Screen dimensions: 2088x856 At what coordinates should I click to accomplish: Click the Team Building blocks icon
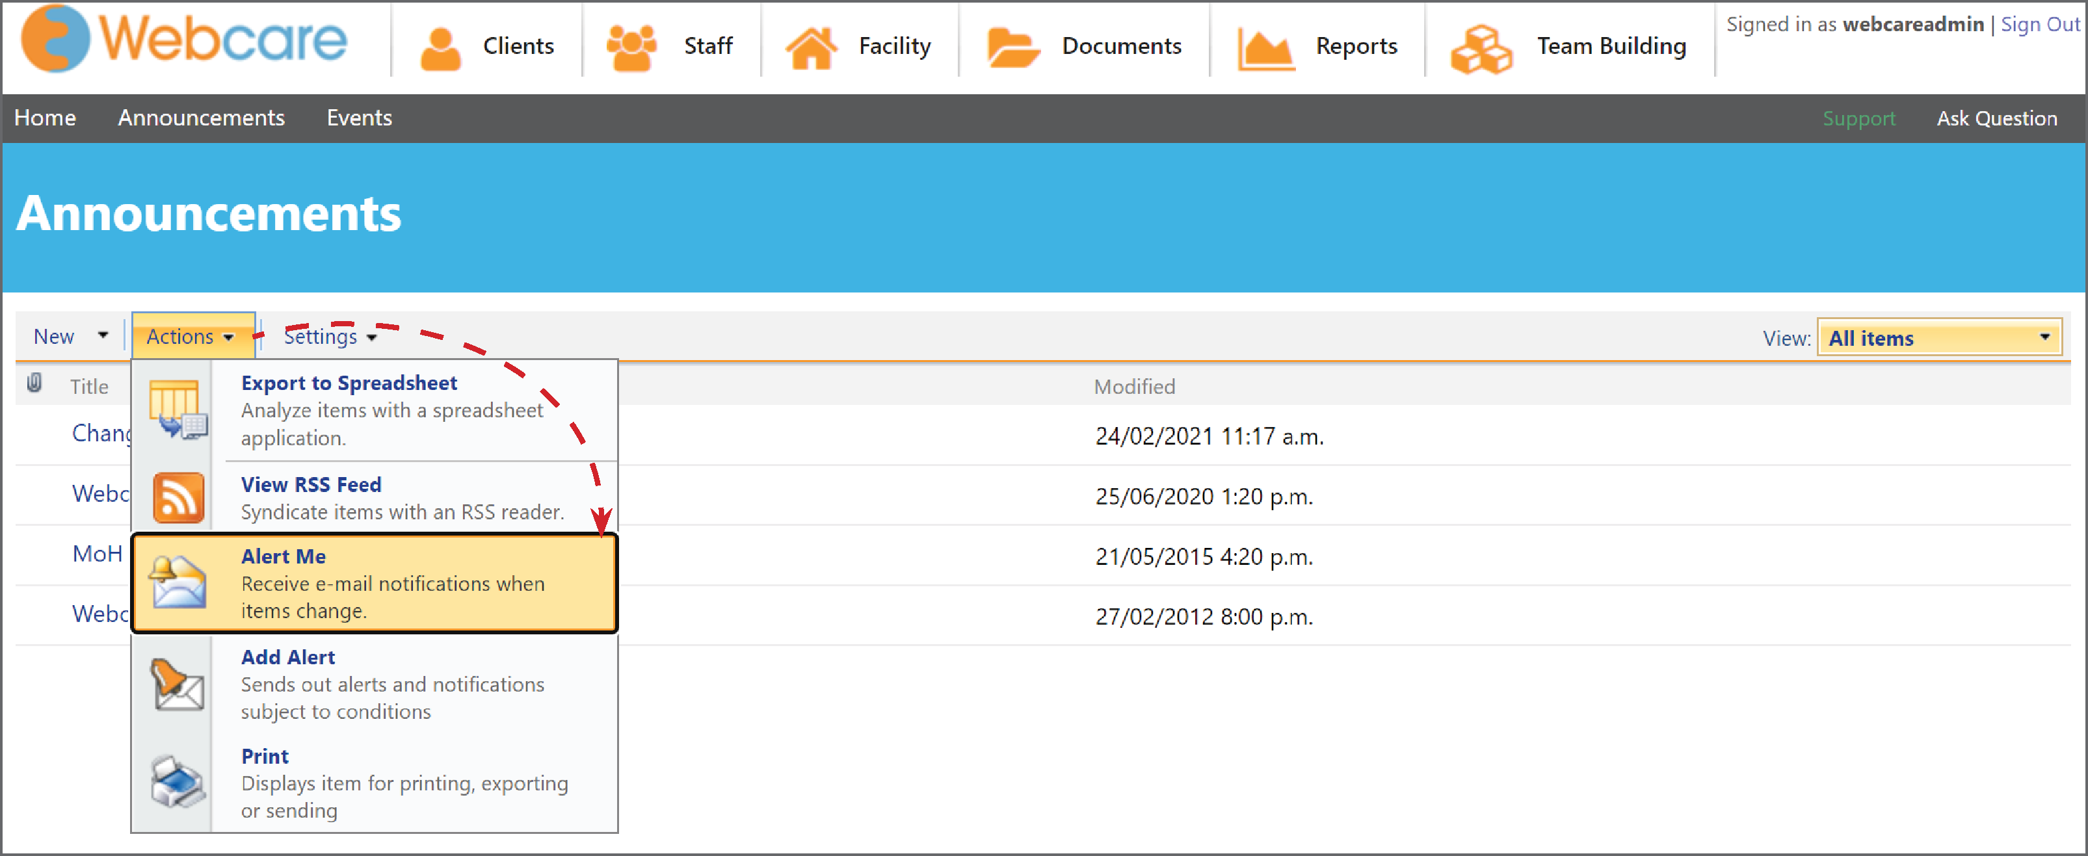[1481, 49]
